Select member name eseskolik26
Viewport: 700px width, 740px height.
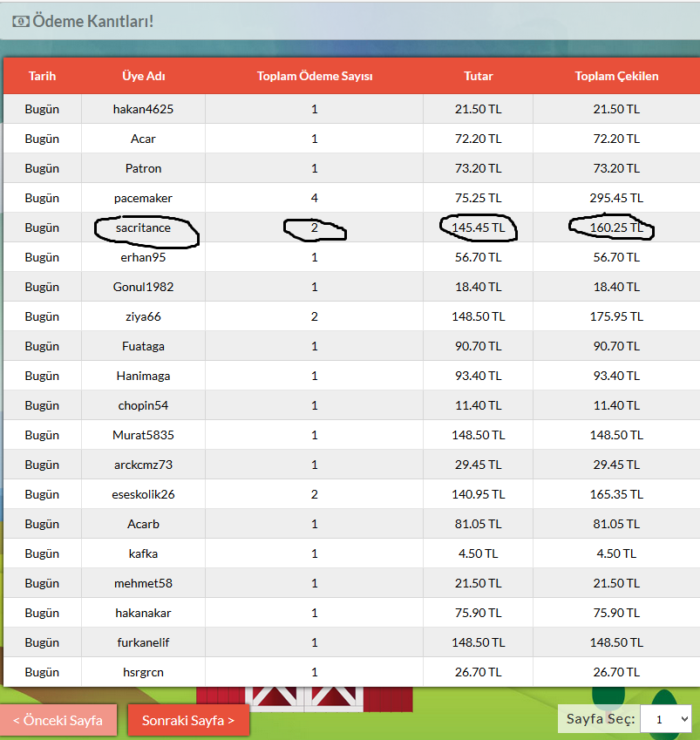pos(143,494)
